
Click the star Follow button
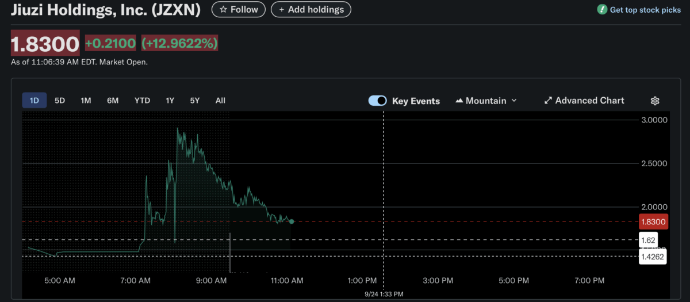click(x=239, y=9)
